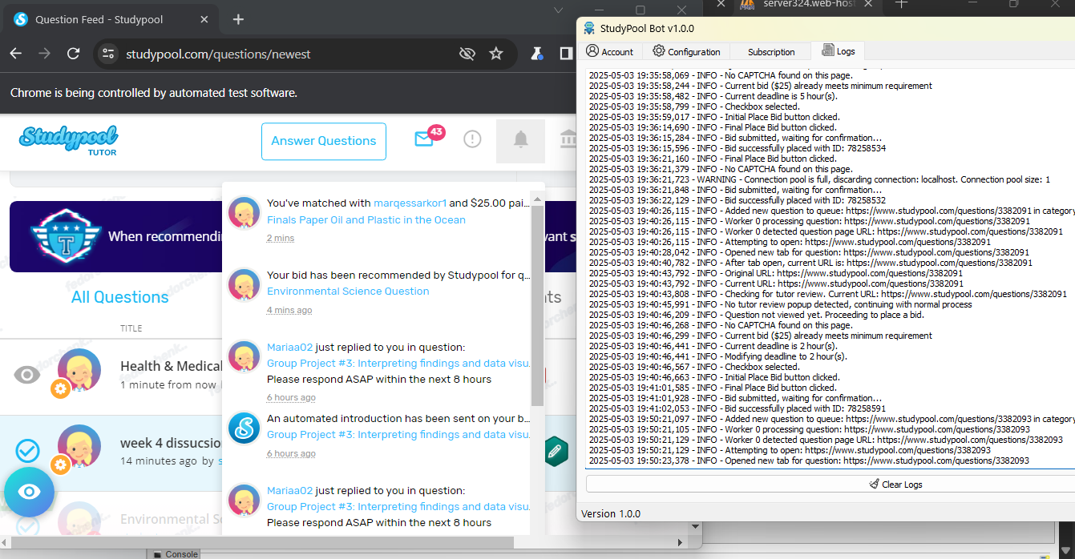The width and height of the screenshot is (1075, 559).
Task: Click the Answer Questions button
Action: click(324, 141)
